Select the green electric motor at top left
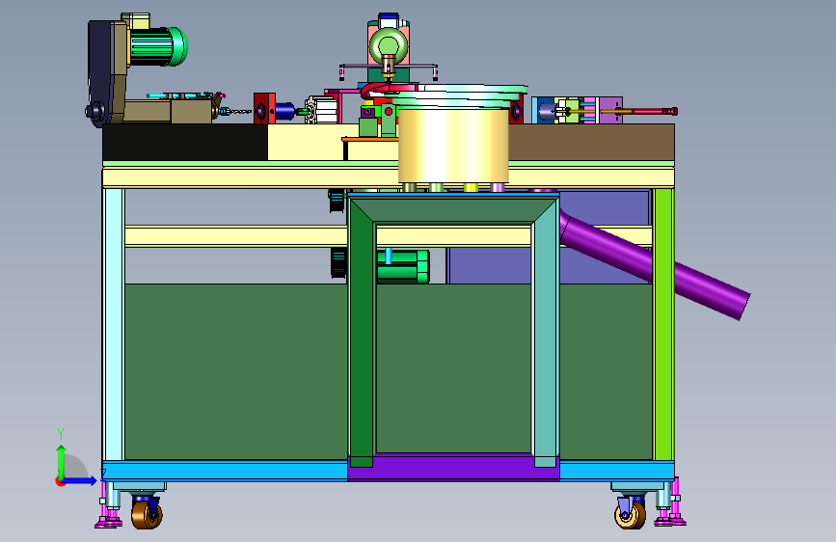Viewport: 836px width, 542px height. click(158, 46)
